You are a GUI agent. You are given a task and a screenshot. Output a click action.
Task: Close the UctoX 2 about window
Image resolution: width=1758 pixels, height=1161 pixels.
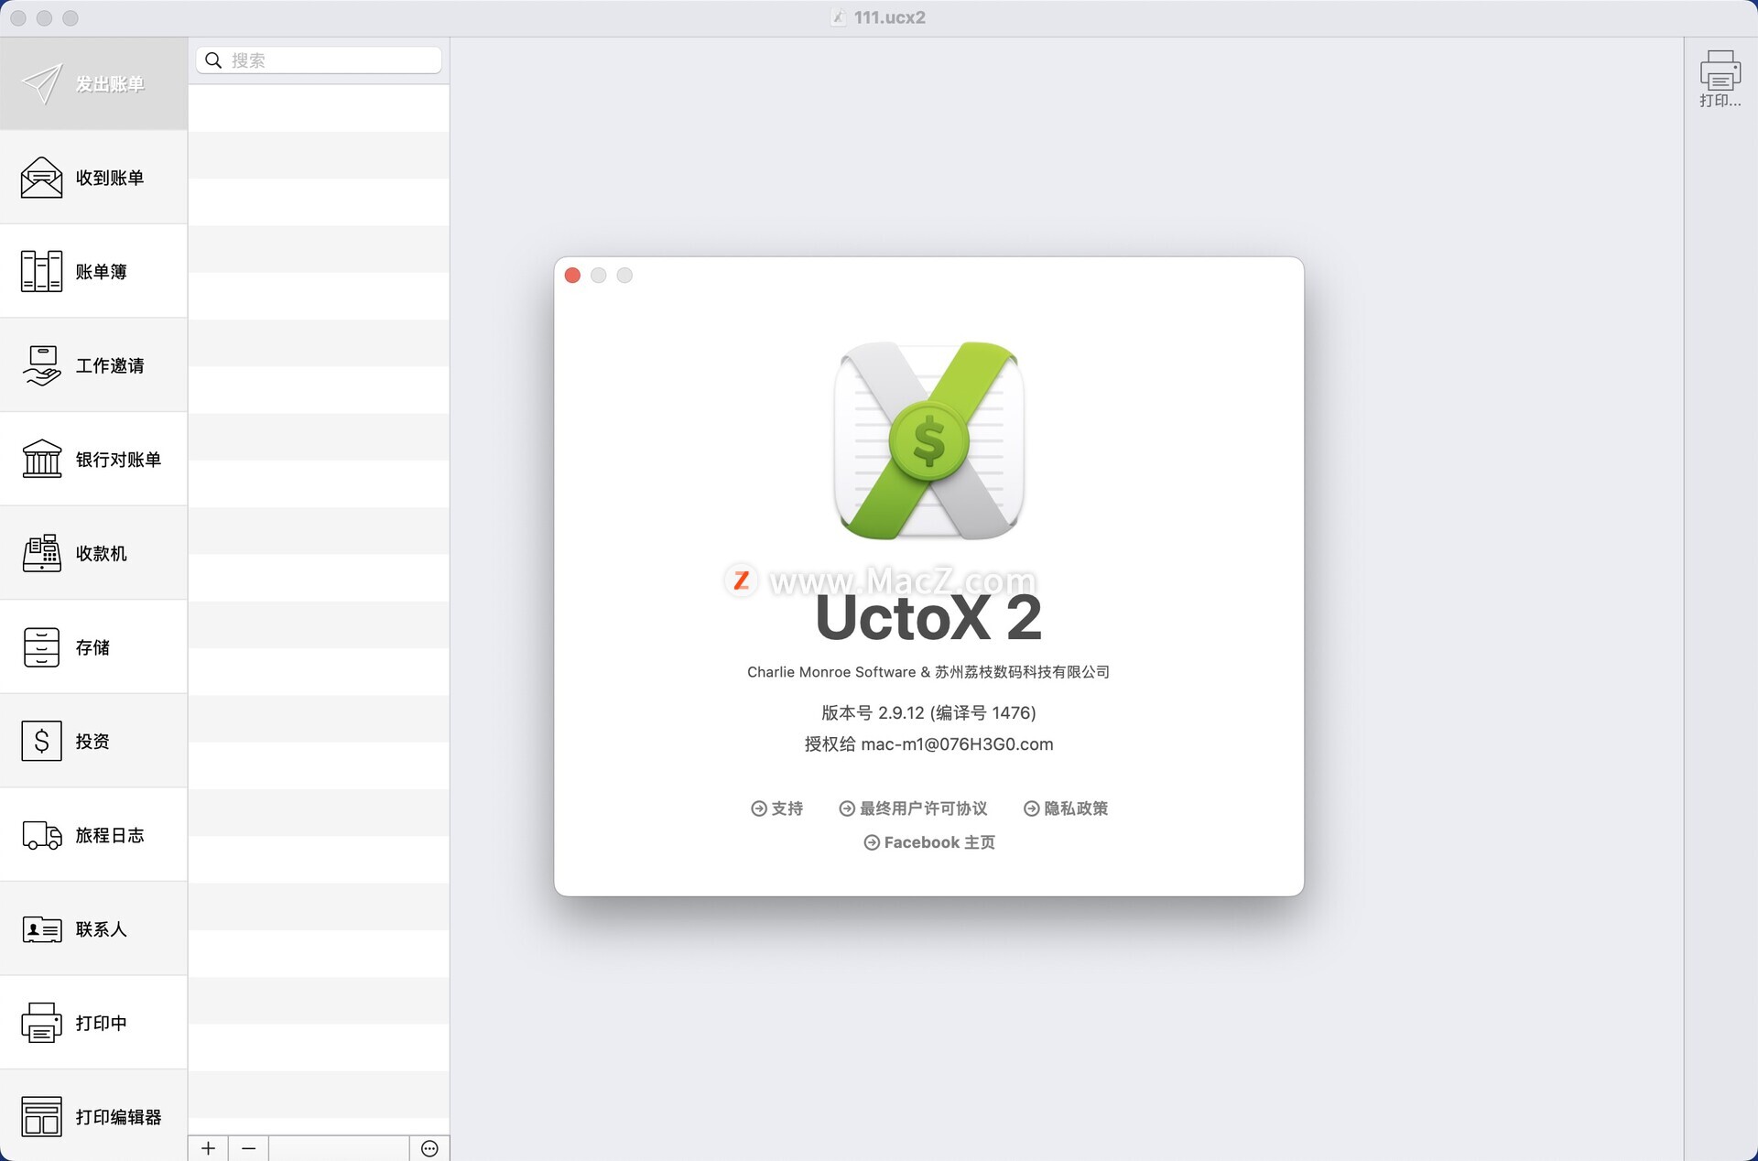tap(572, 276)
